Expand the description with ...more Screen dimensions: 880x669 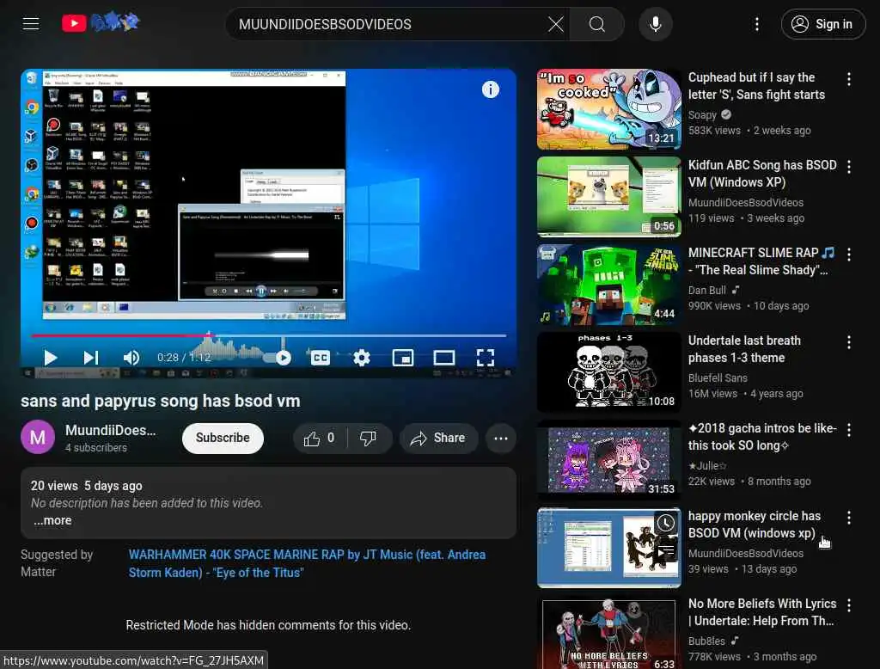click(x=52, y=521)
